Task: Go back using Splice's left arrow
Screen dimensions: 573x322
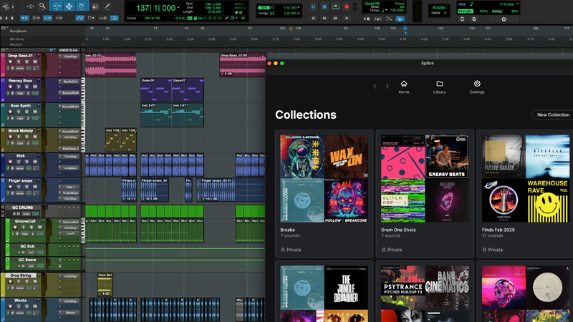Action: (375, 87)
